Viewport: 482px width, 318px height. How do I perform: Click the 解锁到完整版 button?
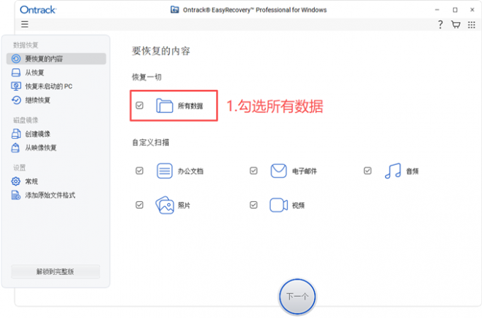pos(55,271)
